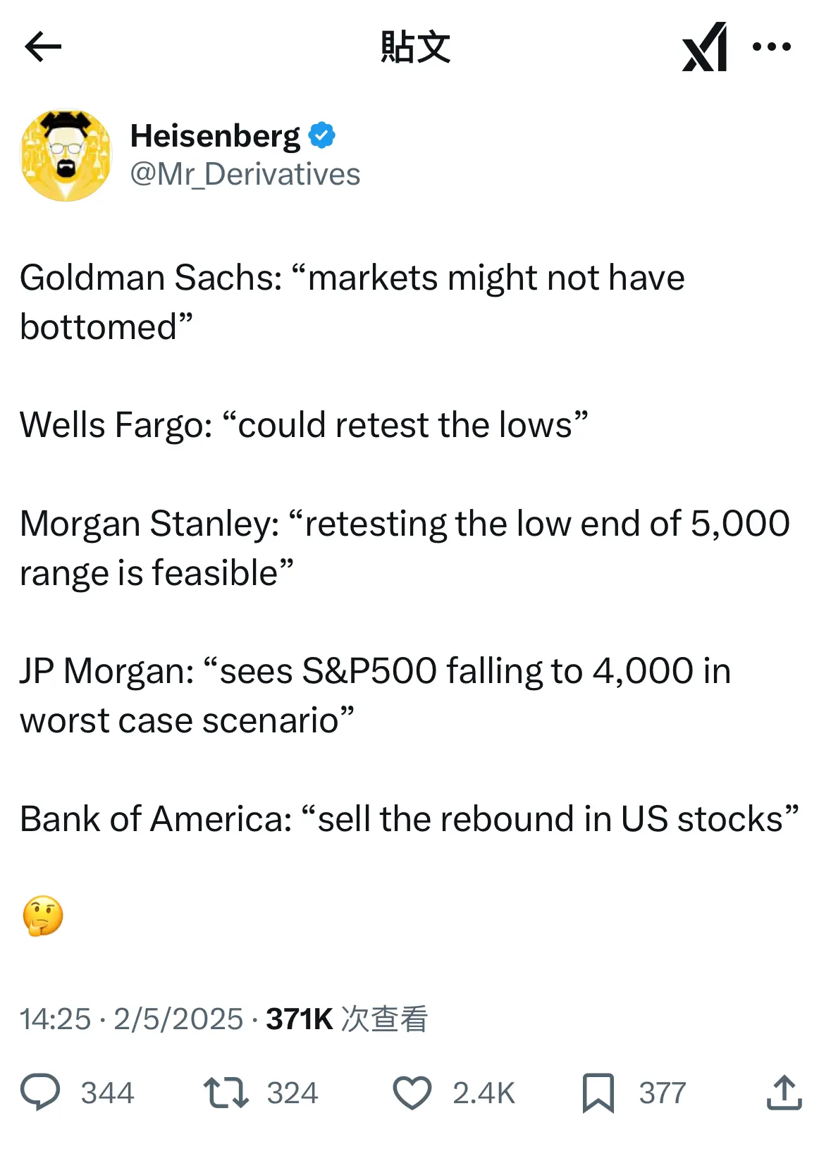This screenshot has height=1149, width=831.
Task: Tap the share upload icon
Action: 784,1093
